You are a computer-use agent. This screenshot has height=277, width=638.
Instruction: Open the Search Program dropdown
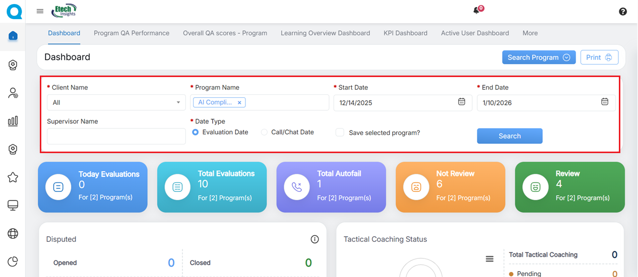tap(538, 57)
